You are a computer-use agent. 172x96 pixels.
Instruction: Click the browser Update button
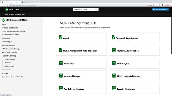coord(167,5)
